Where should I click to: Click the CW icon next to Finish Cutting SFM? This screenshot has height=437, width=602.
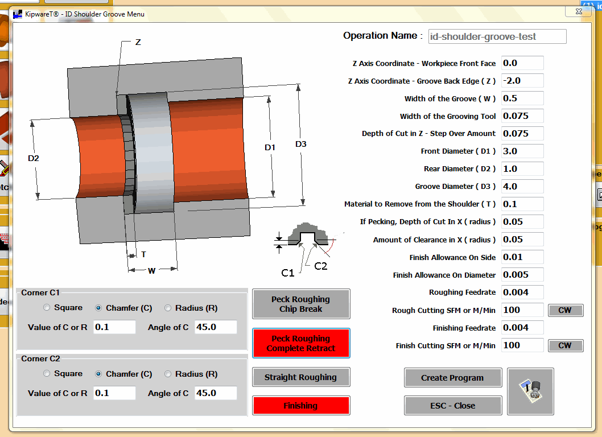pyautogui.click(x=565, y=345)
